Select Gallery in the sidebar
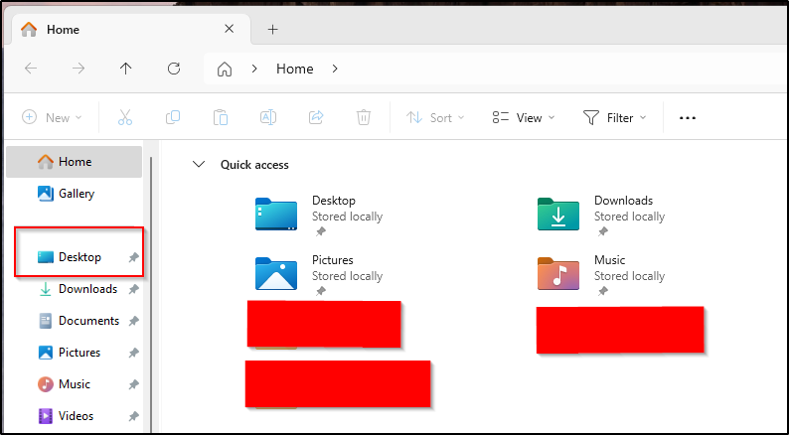The width and height of the screenshot is (789, 435). pos(76,194)
